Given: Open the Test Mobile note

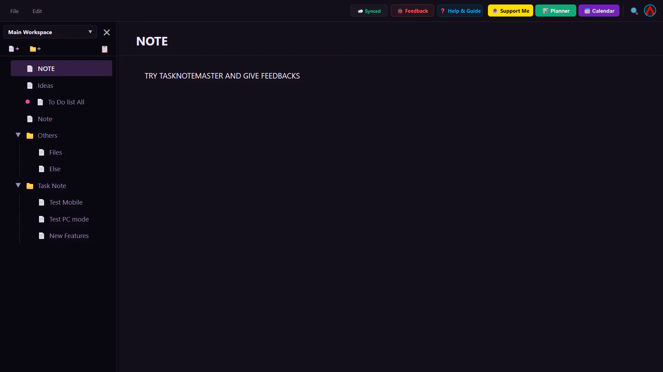Looking at the screenshot, I should point(66,202).
